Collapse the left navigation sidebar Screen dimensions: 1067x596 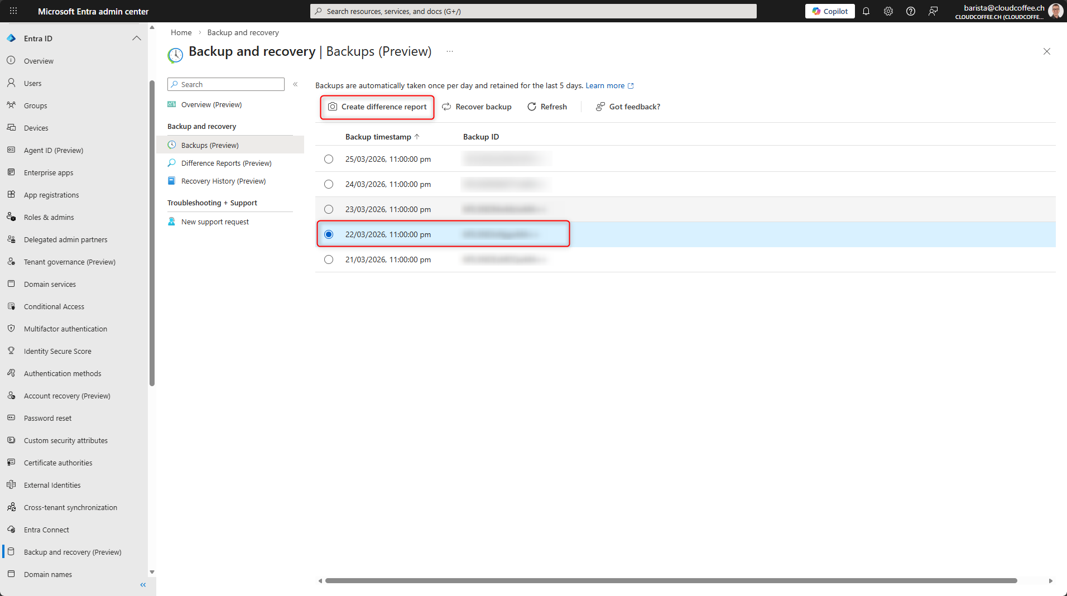pos(143,585)
